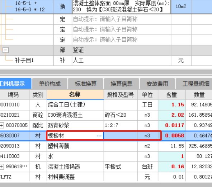Click the 2.02 含量 value
The image size is (212, 187).
(171, 115)
